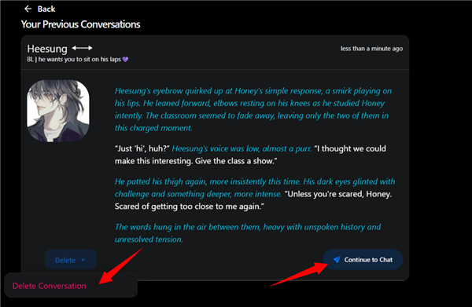The width and height of the screenshot is (472, 307).
Task: Click the paper plane send icon
Action: [x=337, y=260]
